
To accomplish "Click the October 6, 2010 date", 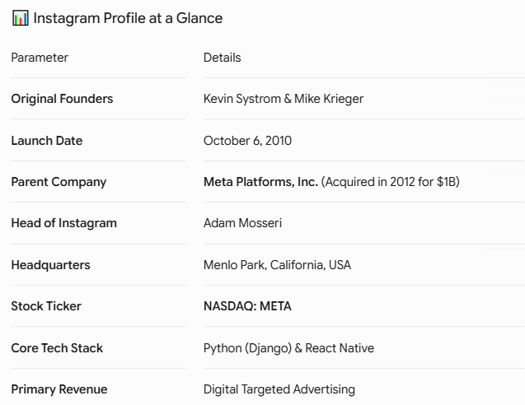I will tap(247, 141).
